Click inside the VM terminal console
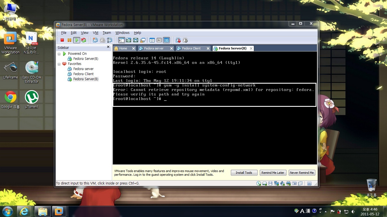 (x=215, y=108)
